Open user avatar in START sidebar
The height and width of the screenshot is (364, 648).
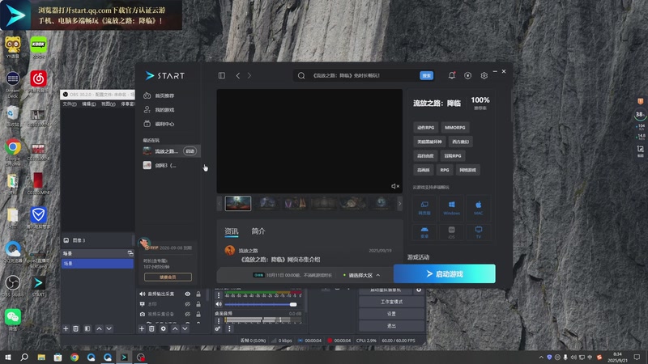click(144, 243)
